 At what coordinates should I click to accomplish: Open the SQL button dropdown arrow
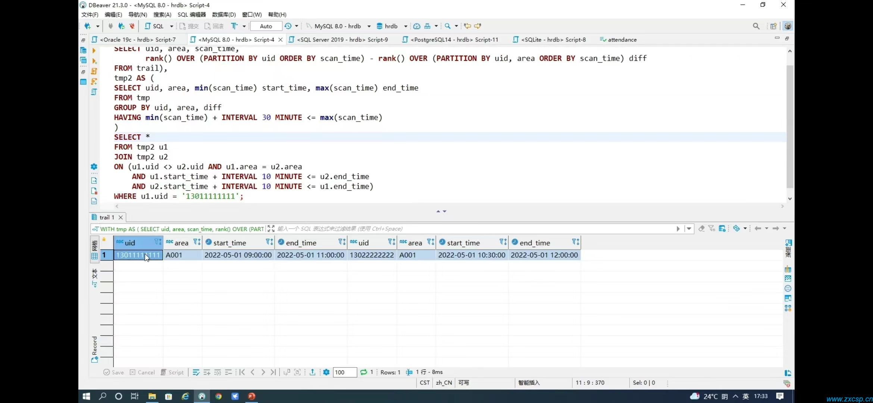click(172, 26)
